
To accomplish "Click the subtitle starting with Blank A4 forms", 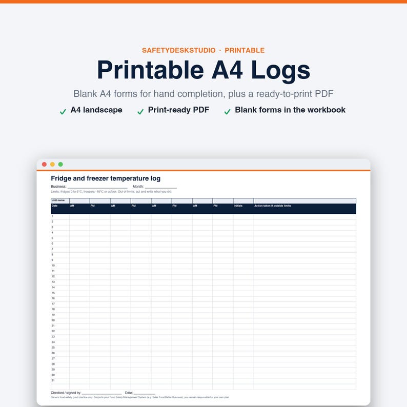I will point(203,94).
